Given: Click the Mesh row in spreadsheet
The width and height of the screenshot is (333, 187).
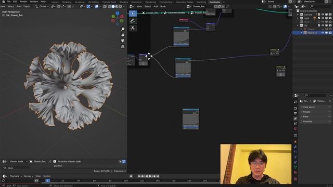Looking at the screenshot, I should [x=15, y=168].
